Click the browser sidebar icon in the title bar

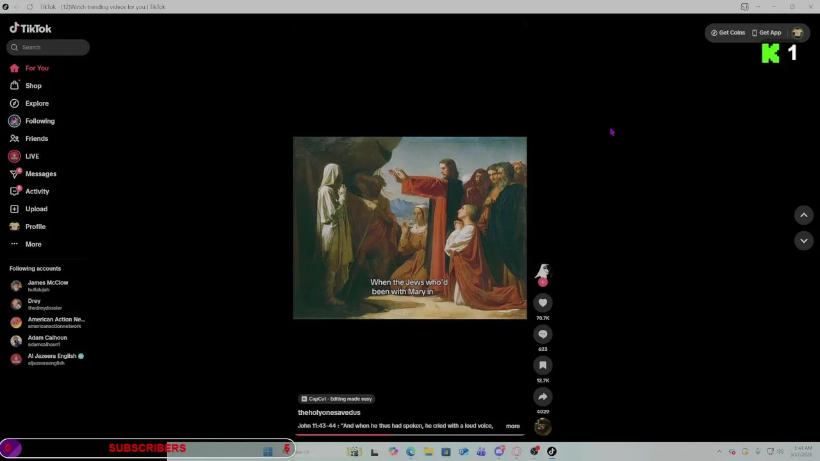click(x=744, y=6)
